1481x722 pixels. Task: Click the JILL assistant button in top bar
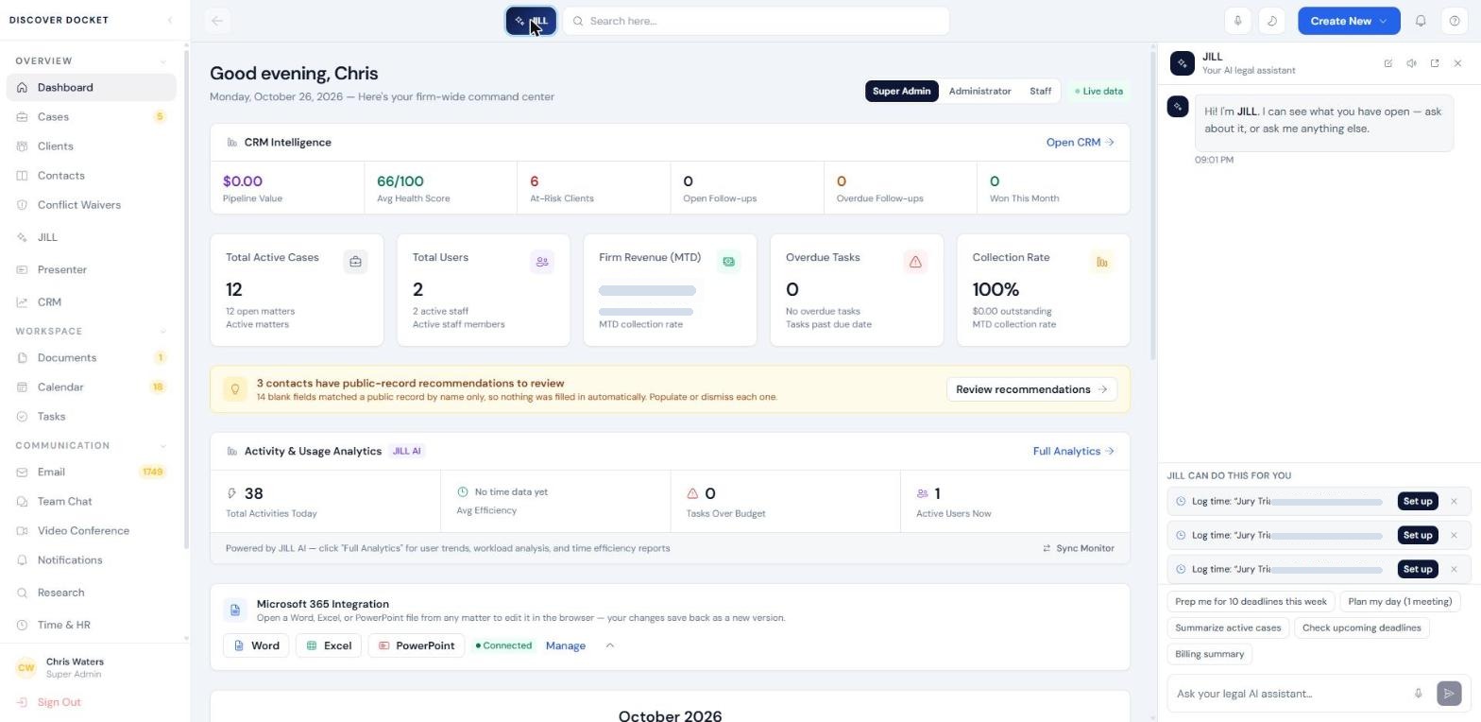[x=531, y=21]
